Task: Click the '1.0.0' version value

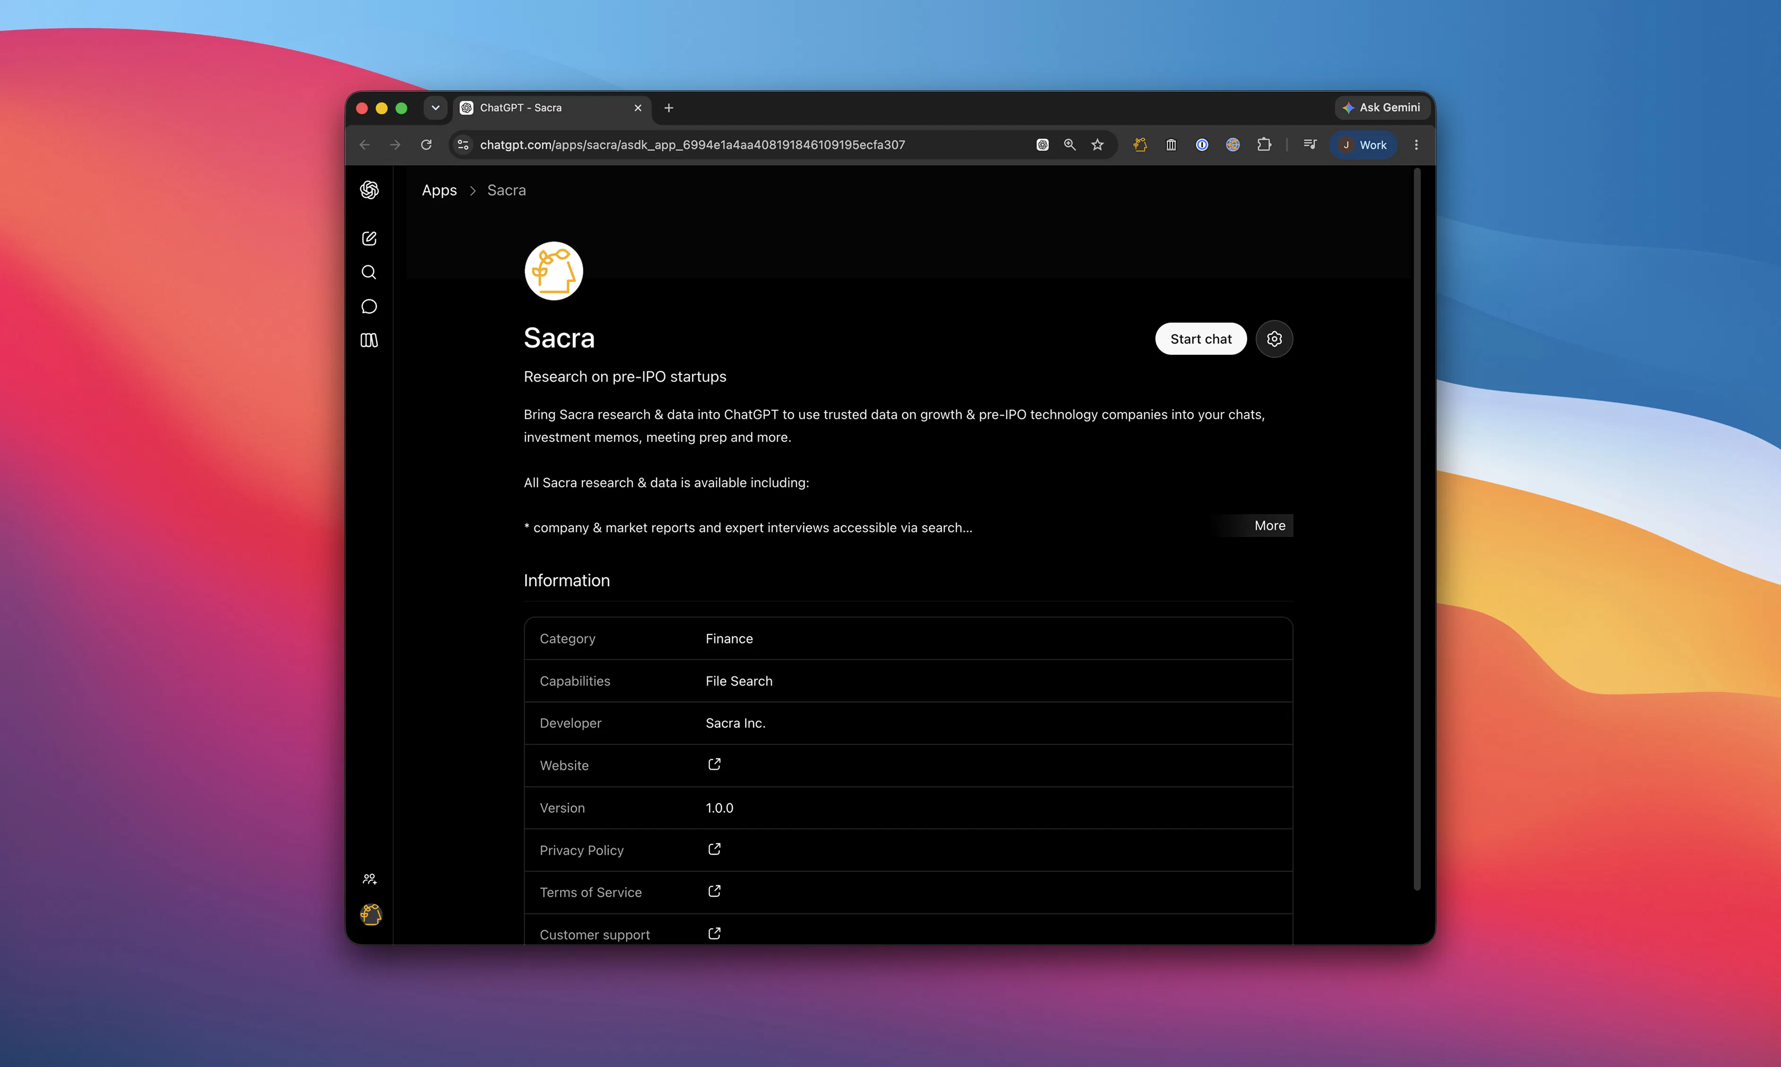Action: (719, 807)
